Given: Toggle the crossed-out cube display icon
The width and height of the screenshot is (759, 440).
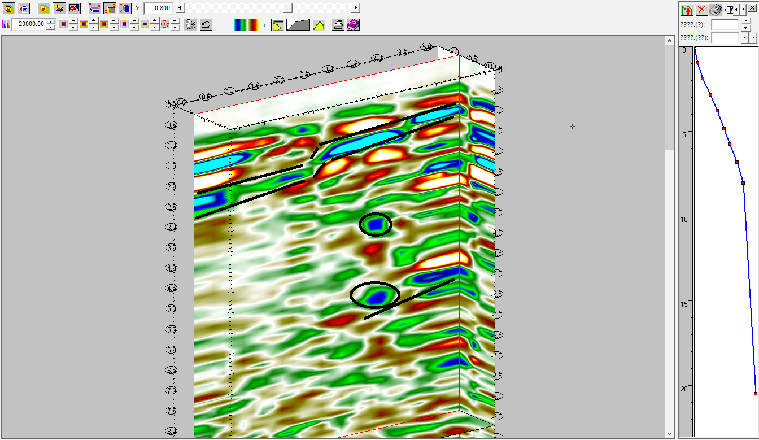Looking at the screenshot, I should (59, 8).
